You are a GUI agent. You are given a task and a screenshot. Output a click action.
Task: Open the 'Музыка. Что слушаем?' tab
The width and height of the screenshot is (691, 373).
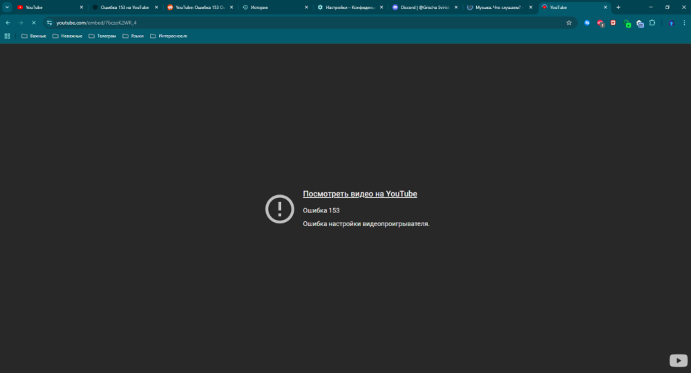[x=500, y=8]
